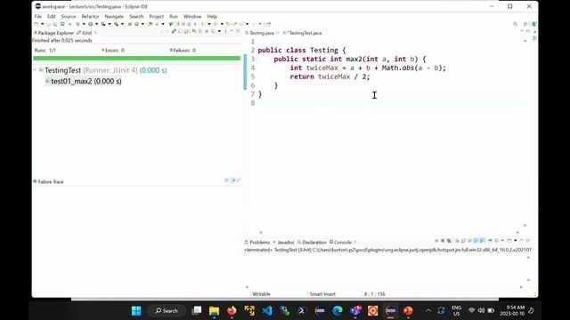This screenshot has height=320, width=570.
Task: Switch to the Javadoc tab
Action: [283, 242]
